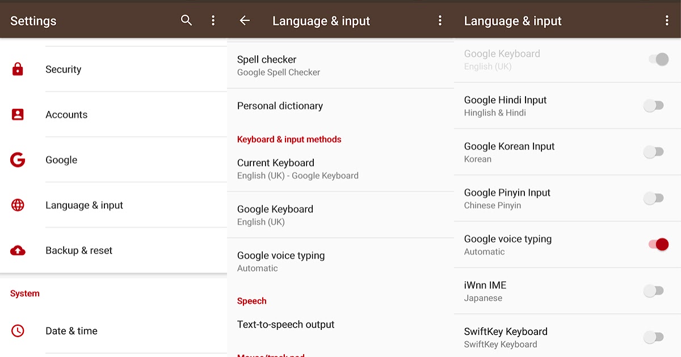The width and height of the screenshot is (681, 357).
Task: Click the Language & input globe icon
Action: 18,205
